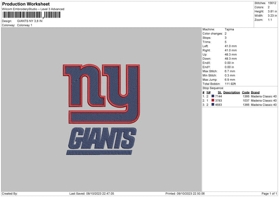Click the 'Colorway 1' value

pyautogui.click(x=25, y=25)
